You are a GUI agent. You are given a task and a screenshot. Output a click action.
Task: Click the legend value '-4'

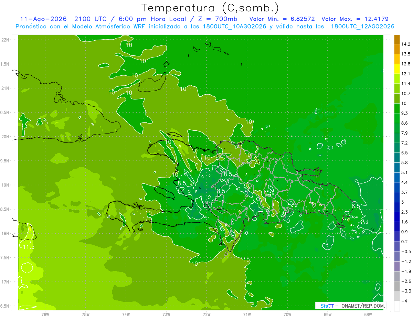click(404, 301)
